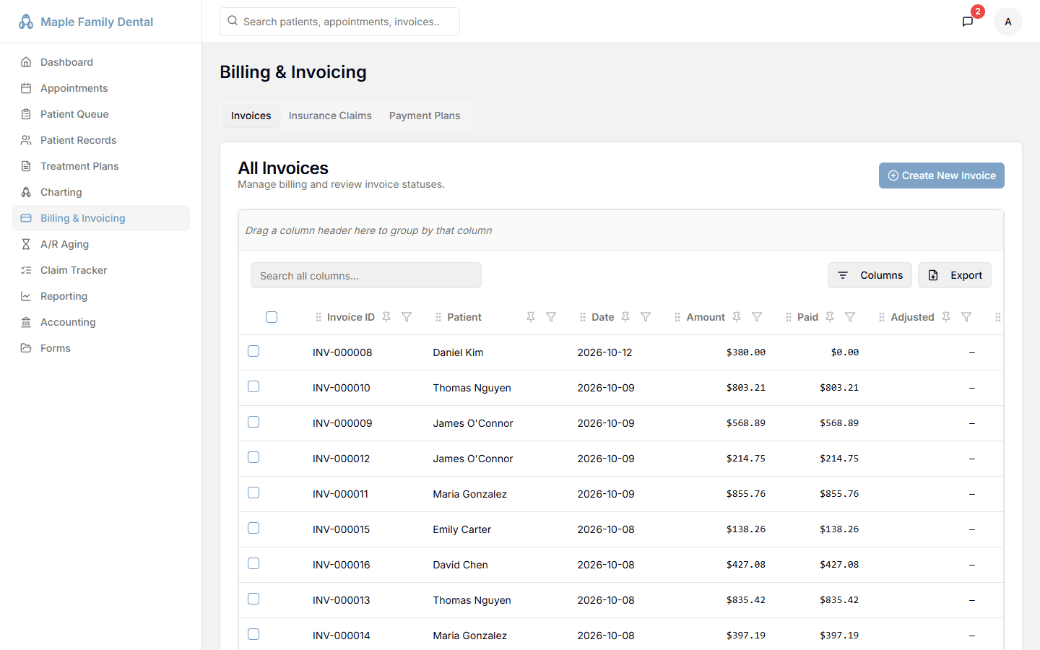This screenshot has height=650, width=1040.
Task: Focus the global patient search field
Action: pyautogui.click(x=339, y=22)
